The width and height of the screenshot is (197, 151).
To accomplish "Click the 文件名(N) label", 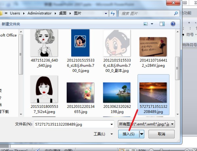I will pos(24,124).
